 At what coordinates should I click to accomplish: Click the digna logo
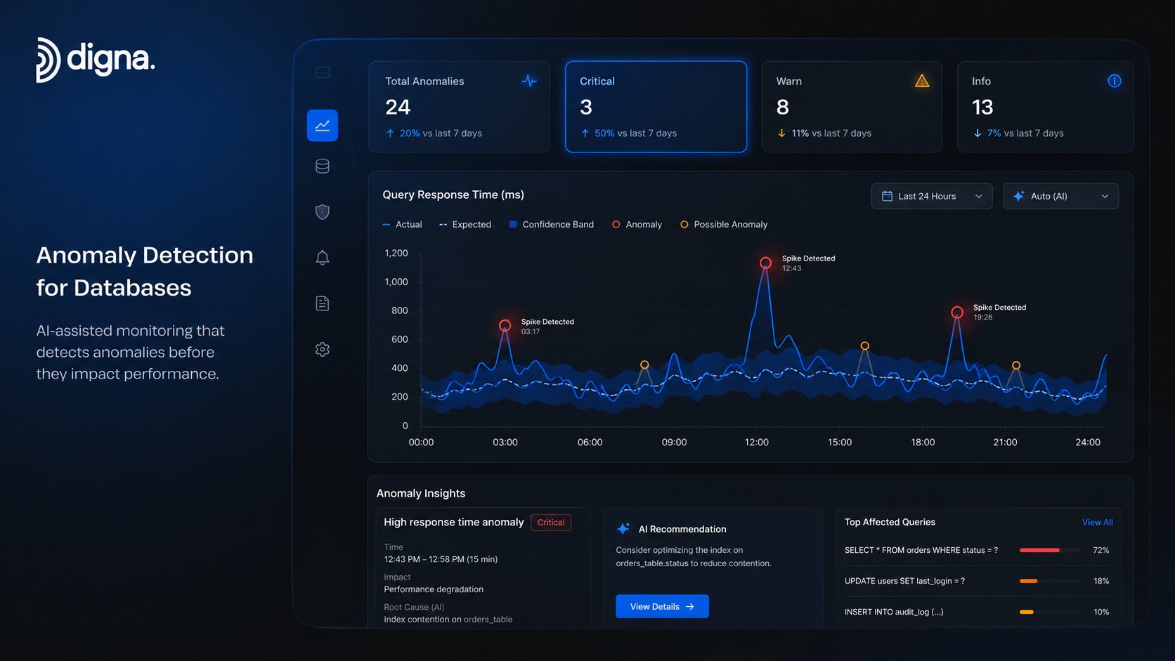pos(96,60)
